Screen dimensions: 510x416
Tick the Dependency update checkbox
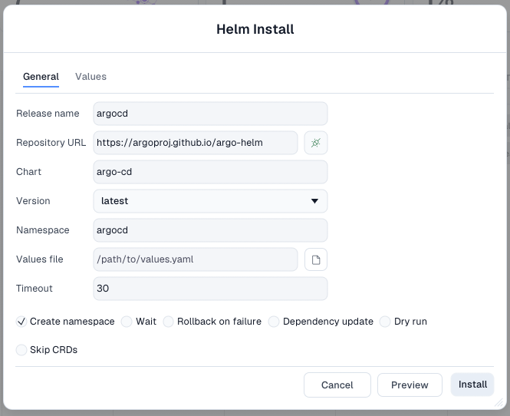[x=274, y=322]
